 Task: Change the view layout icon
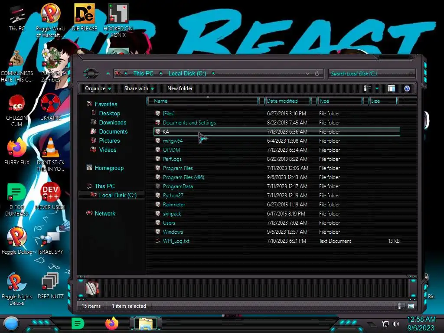[x=367, y=88]
